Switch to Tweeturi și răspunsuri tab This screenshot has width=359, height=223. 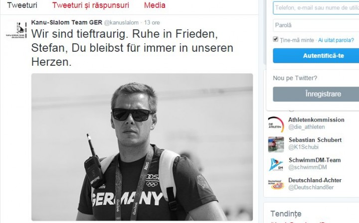(91, 5)
